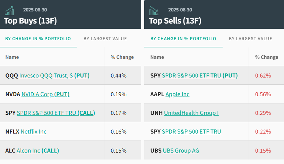This screenshot has height=164, width=284.
Task: Click the rising chart icon beside Top Buys
Action: click(9, 10)
